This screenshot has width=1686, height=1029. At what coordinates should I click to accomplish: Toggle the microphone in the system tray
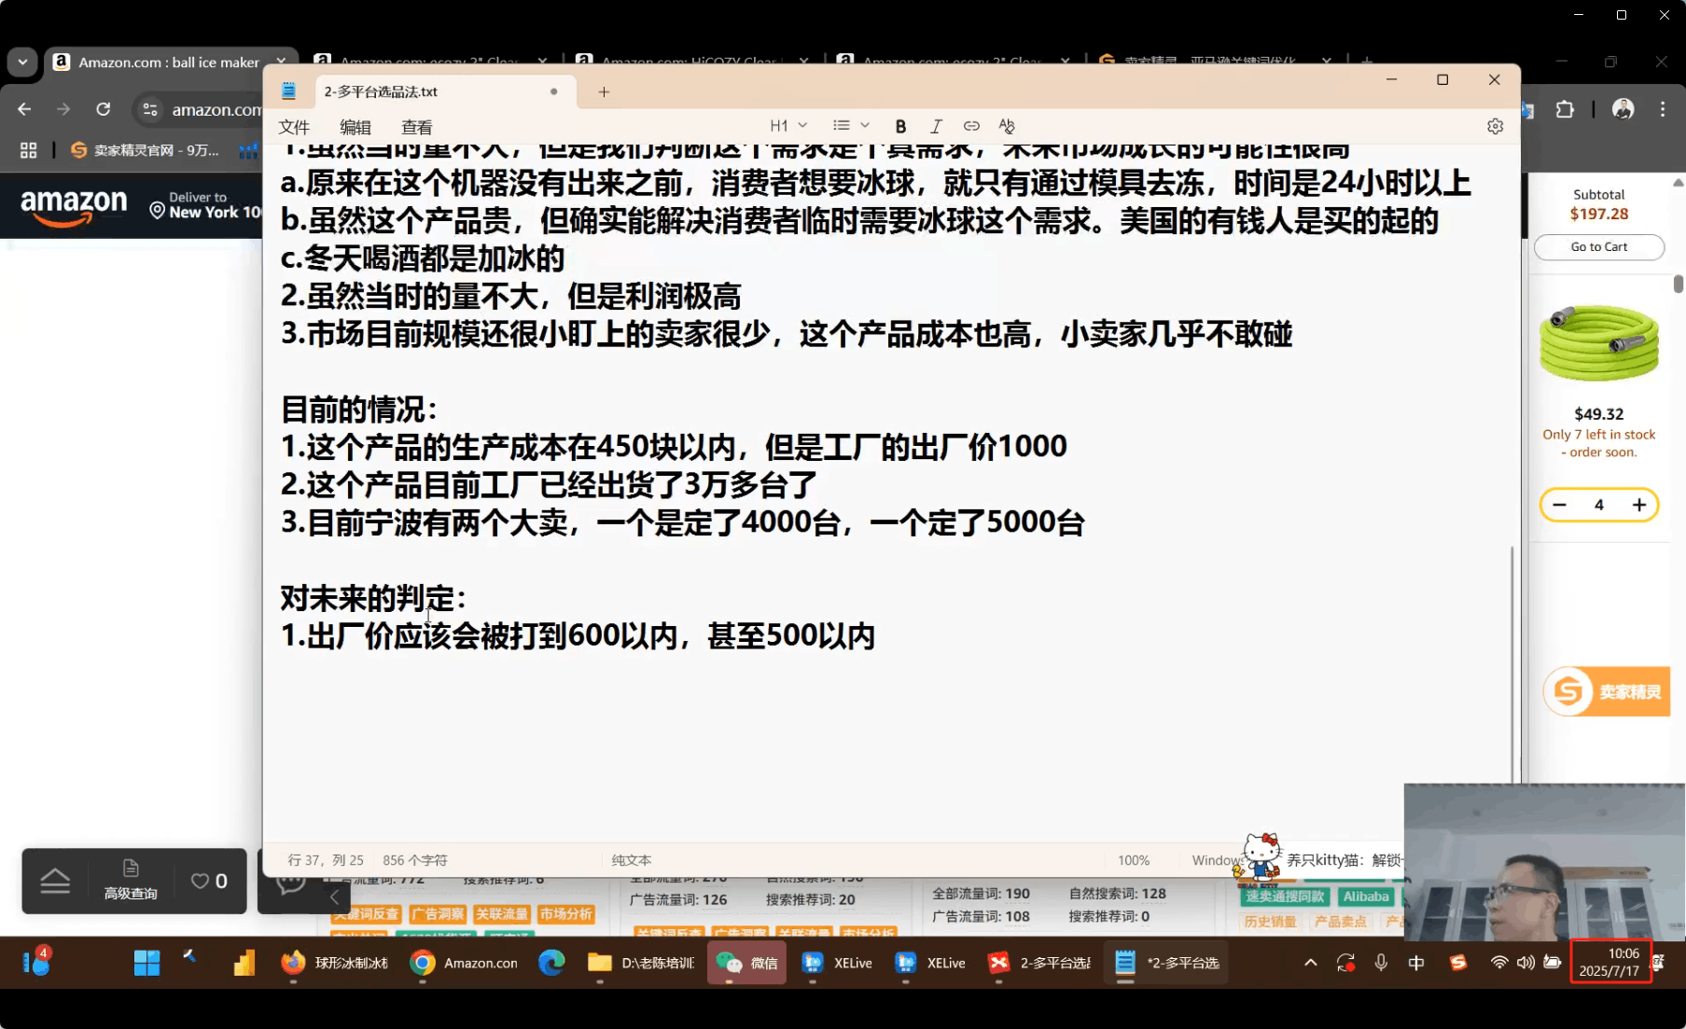1381,963
